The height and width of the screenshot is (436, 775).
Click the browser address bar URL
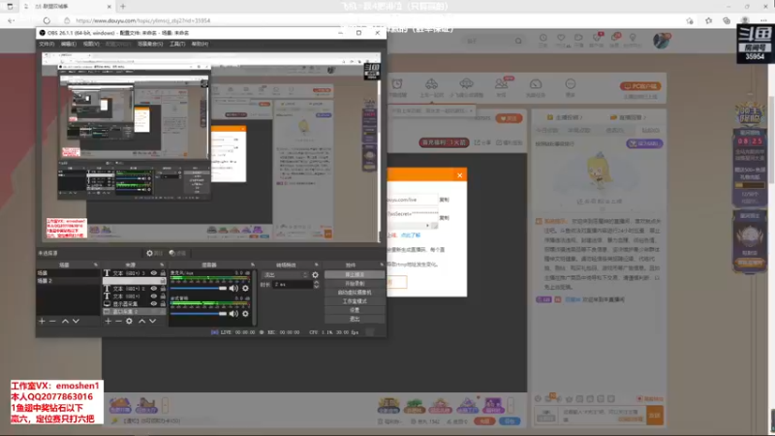(x=142, y=20)
